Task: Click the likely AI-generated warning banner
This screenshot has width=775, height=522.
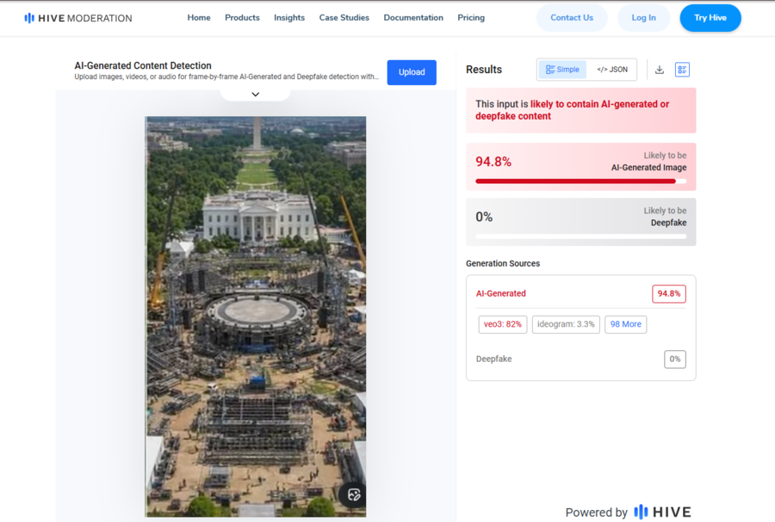Action: click(580, 111)
